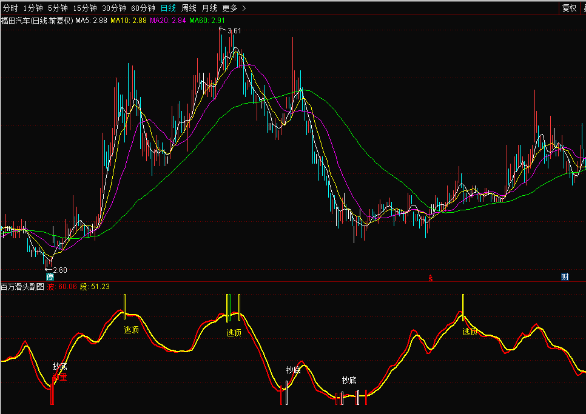Click the 财 financial report marker icon
The width and height of the screenshot is (586, 414).
[x=565, y=277]
